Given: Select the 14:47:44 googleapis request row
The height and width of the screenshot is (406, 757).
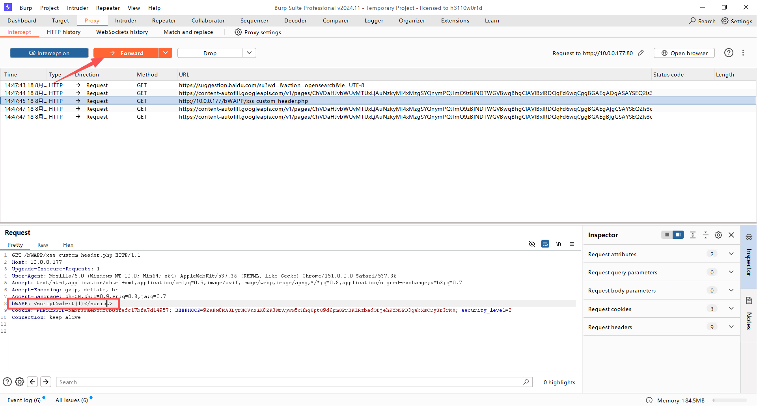Looking at the screenshot, I should 378,93.
